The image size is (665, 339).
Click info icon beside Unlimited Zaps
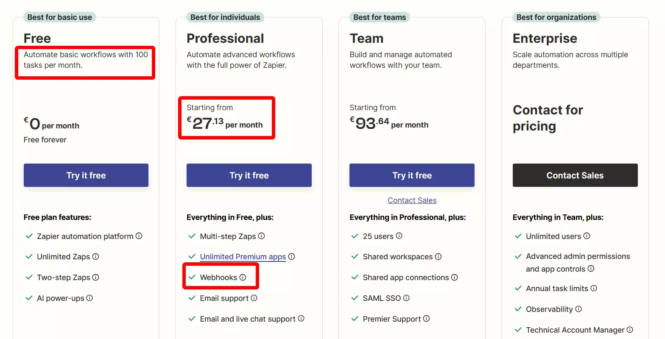pos(95,256)
